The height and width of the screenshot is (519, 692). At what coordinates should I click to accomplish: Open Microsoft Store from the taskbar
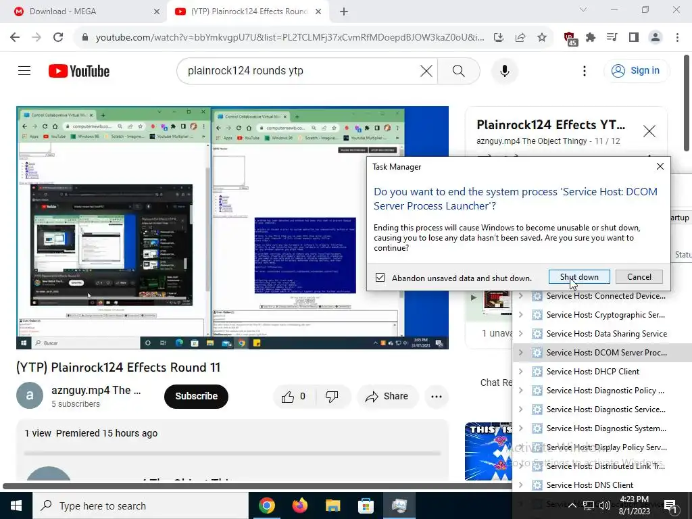pos(366,505)
